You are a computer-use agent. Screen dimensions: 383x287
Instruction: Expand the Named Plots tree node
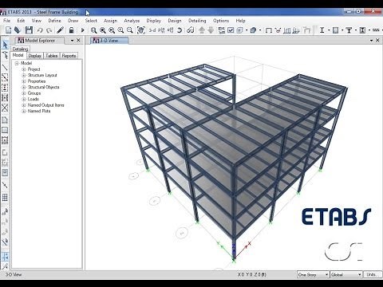23,111
